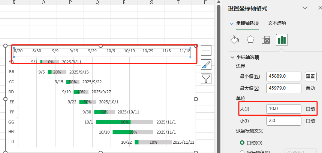Click axis label 8/20
The image size is (322, 153).
click(18, 51)
